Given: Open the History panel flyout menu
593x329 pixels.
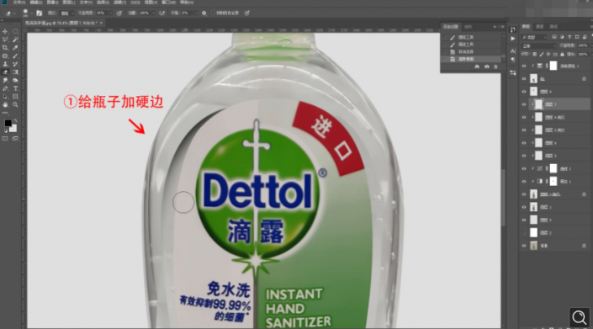Looking at the screenshot, I should pos(503,27).
